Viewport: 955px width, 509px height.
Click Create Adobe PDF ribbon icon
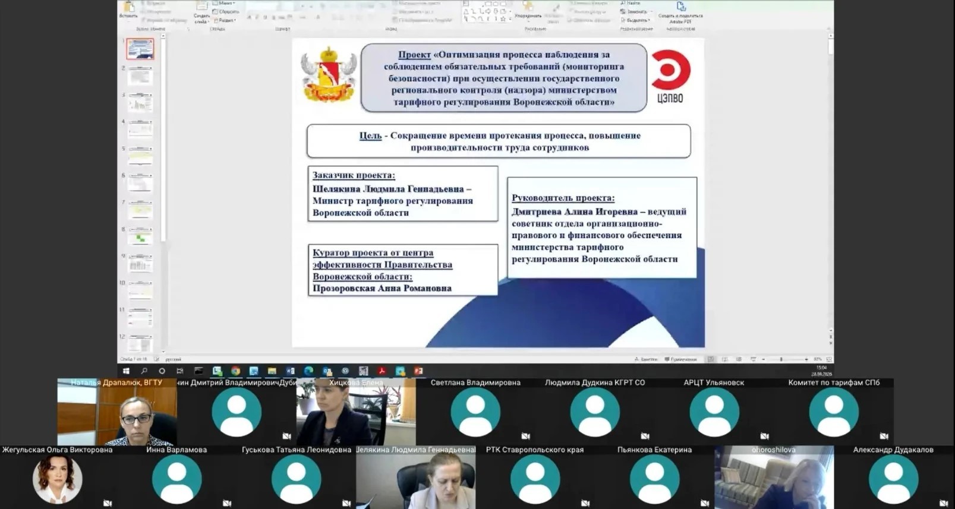[680, 14]
